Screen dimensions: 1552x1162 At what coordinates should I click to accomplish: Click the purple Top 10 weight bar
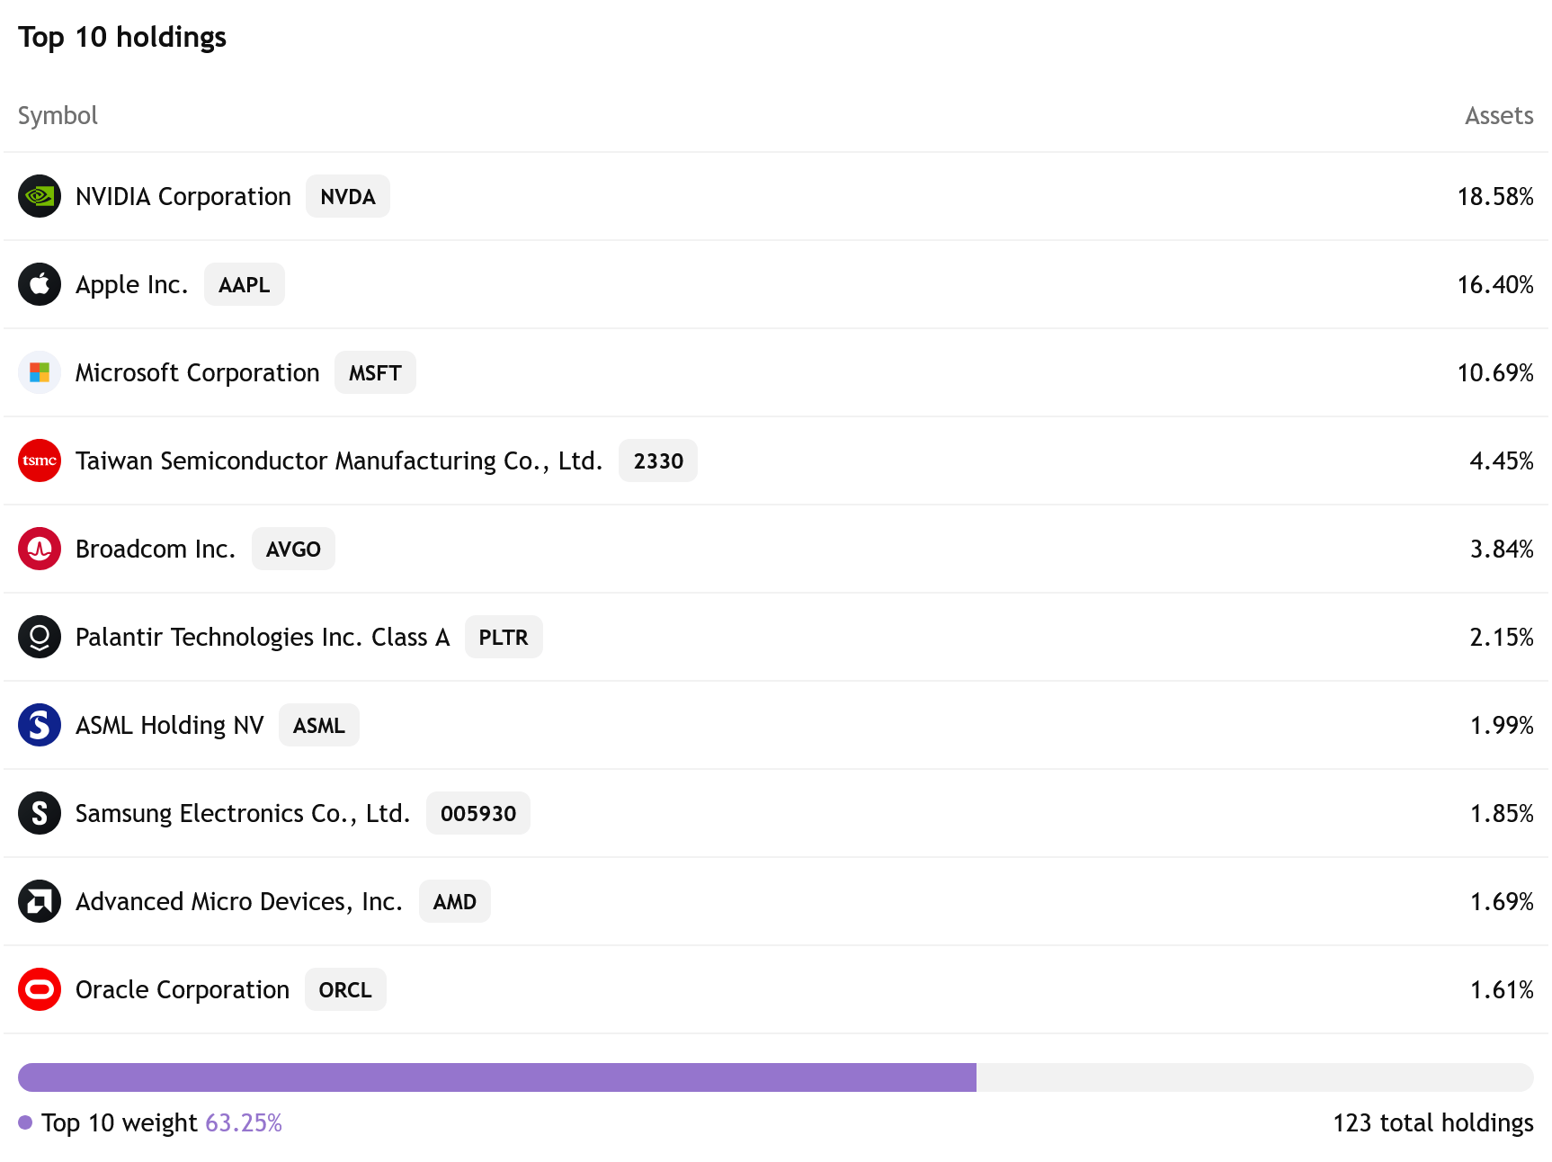coord(496,1077)
